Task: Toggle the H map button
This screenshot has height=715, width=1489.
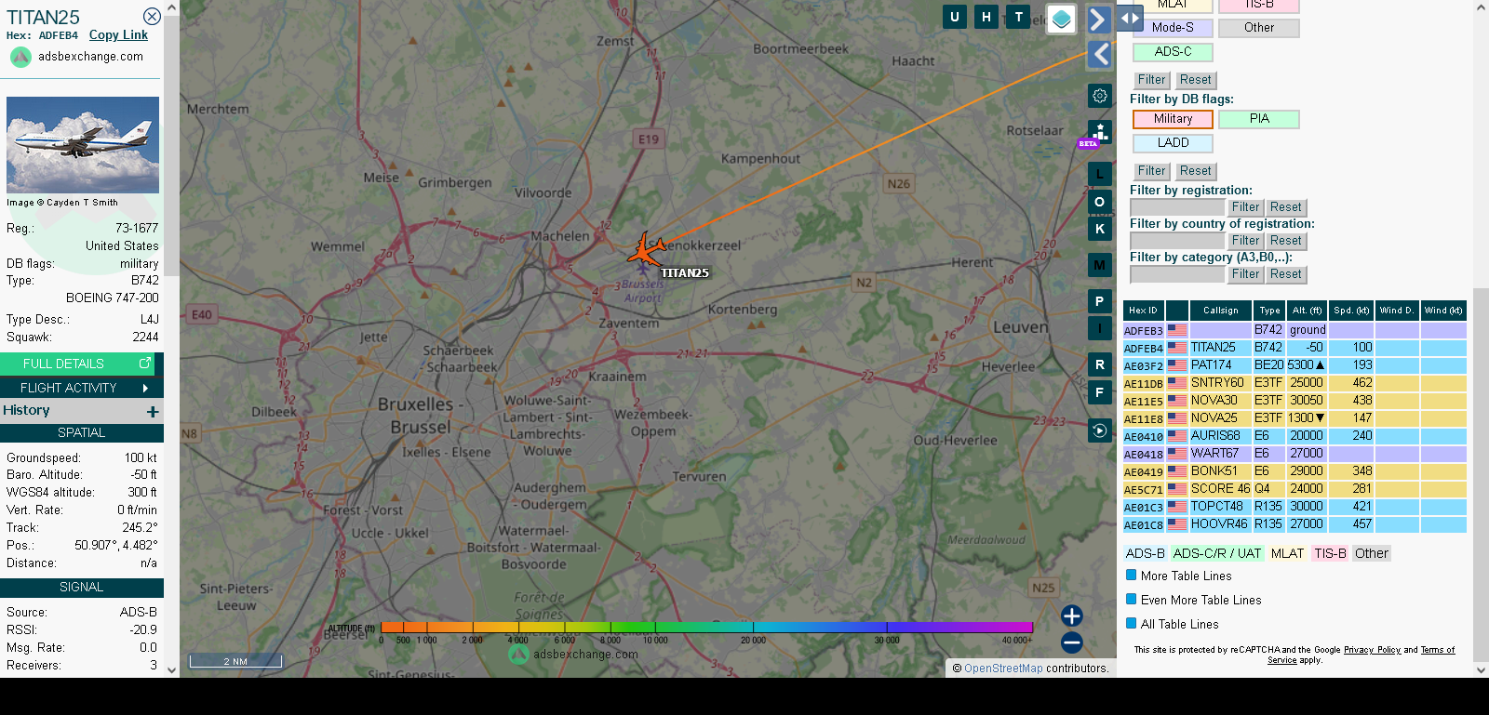Action: point(986,17)
